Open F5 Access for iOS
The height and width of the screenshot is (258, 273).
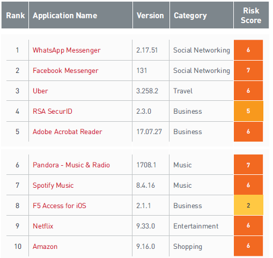point(60,205)
